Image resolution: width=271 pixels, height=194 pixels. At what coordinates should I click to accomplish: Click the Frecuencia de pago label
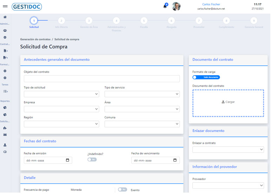37,190
